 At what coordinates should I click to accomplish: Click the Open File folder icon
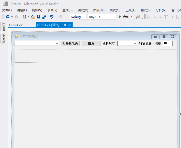[33, 17]
